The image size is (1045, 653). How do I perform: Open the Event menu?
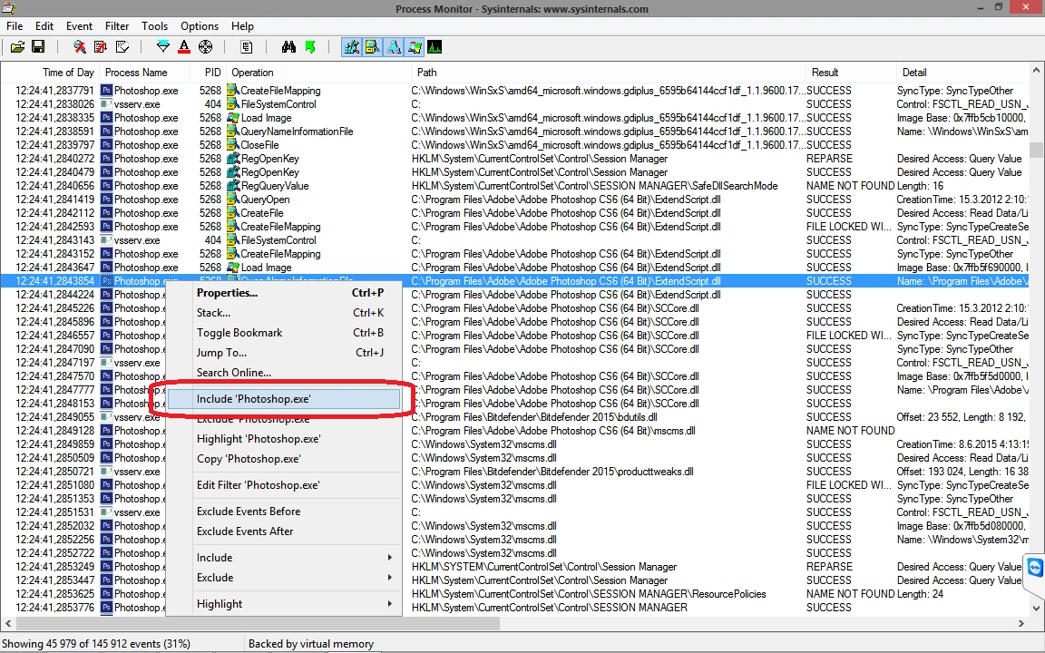(79, 26)
